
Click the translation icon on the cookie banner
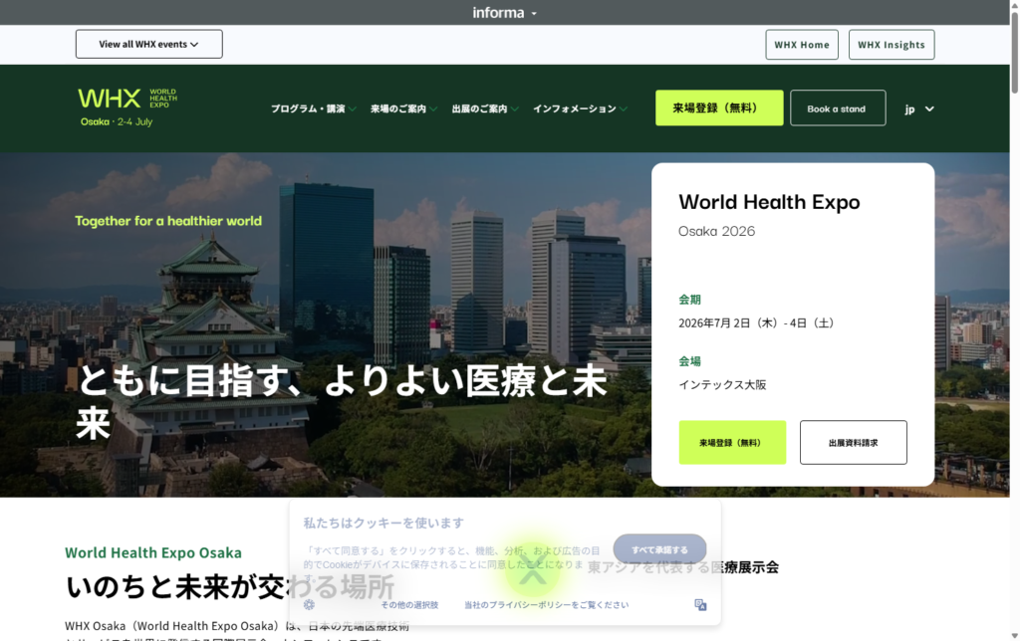(x=700, y=604)
